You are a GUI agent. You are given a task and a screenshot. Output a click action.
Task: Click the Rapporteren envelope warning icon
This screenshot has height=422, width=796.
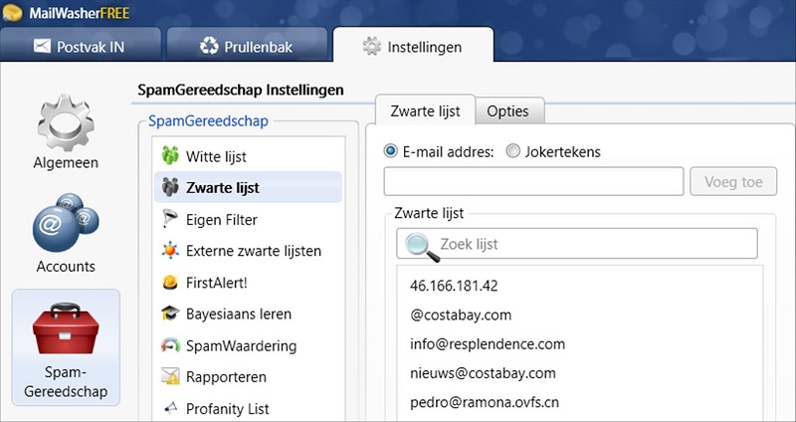[170, 376]
